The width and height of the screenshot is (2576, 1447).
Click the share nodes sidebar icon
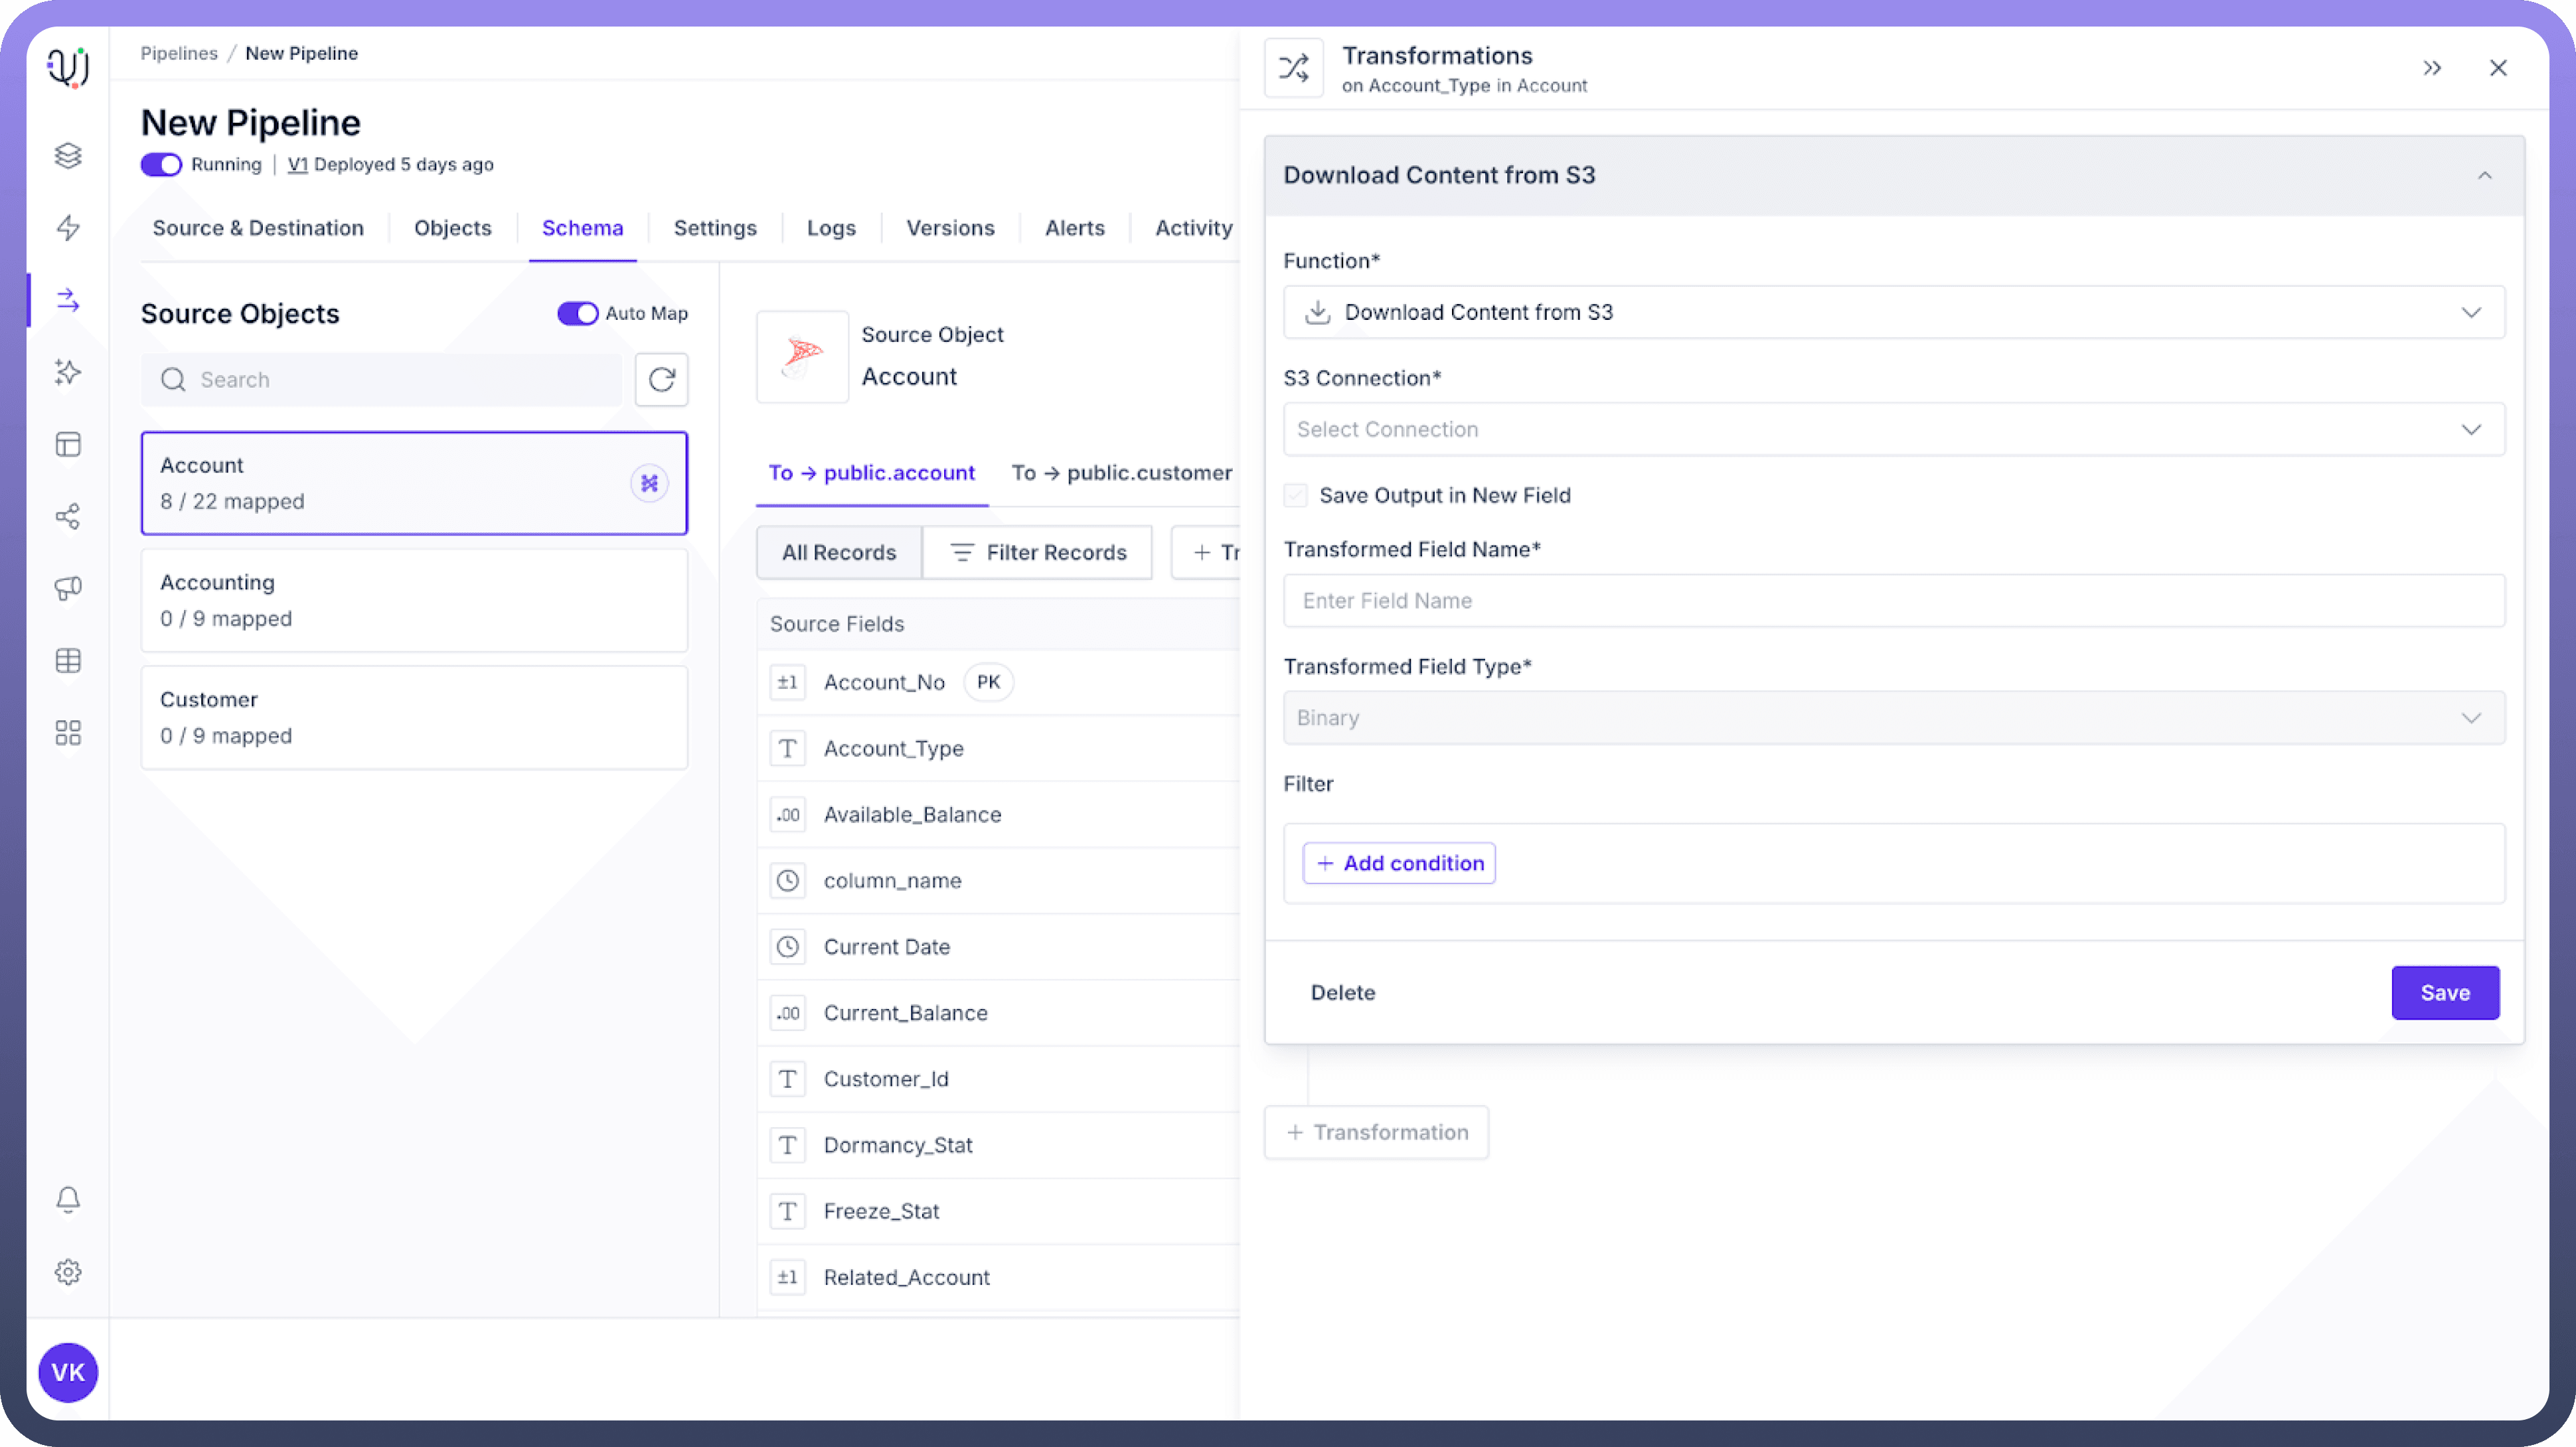68,516
